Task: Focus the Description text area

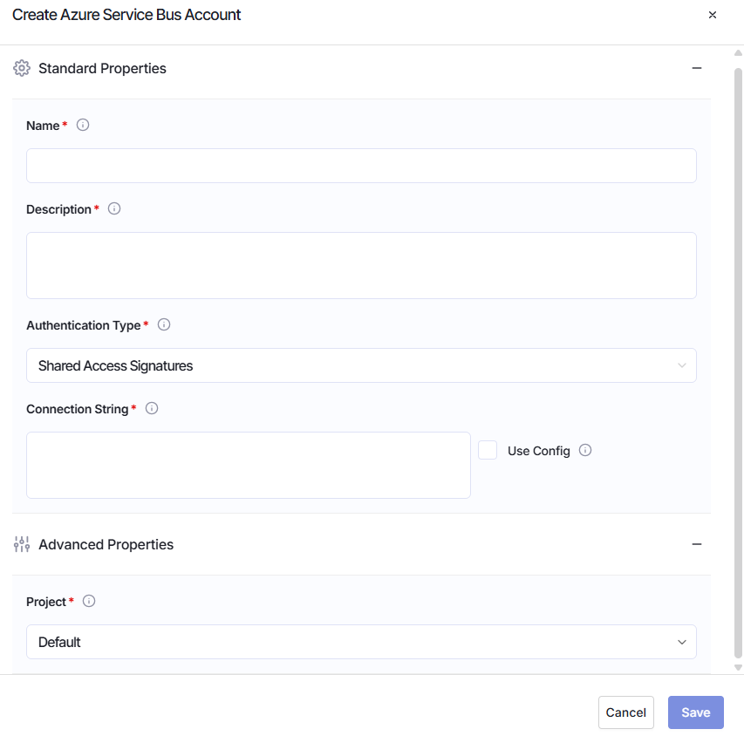Action: [361, 265]
